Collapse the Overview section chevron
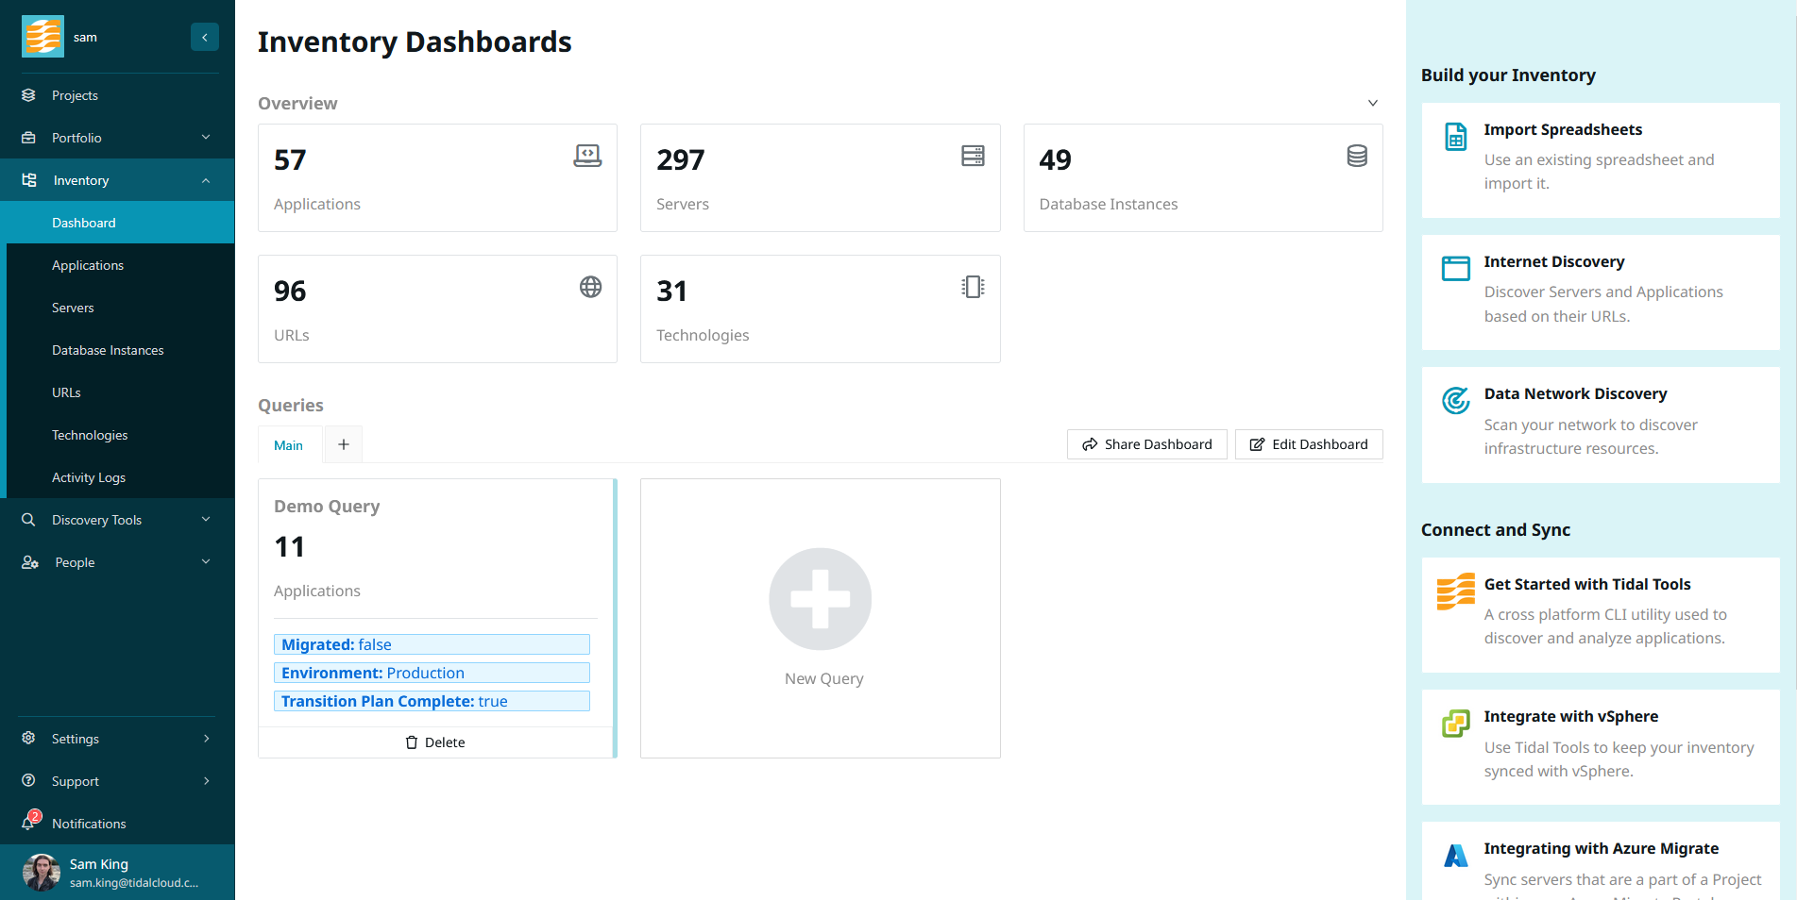The image size is (1797, 900). pos(1372,103)
